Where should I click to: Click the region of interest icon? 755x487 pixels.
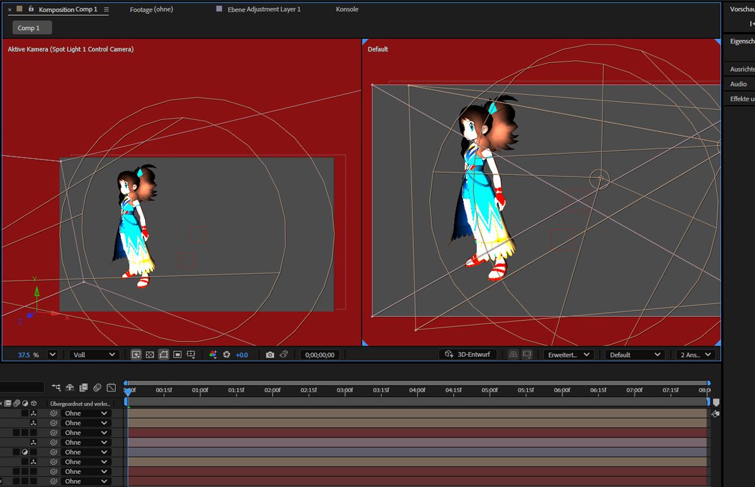coord(177,355)
